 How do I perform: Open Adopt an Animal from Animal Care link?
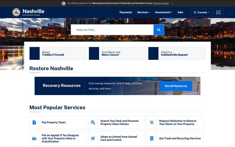(118, 138)
